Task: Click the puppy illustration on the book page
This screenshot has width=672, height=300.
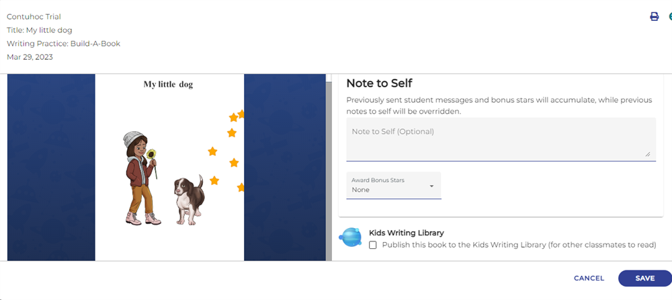Action: click(189, 200)
